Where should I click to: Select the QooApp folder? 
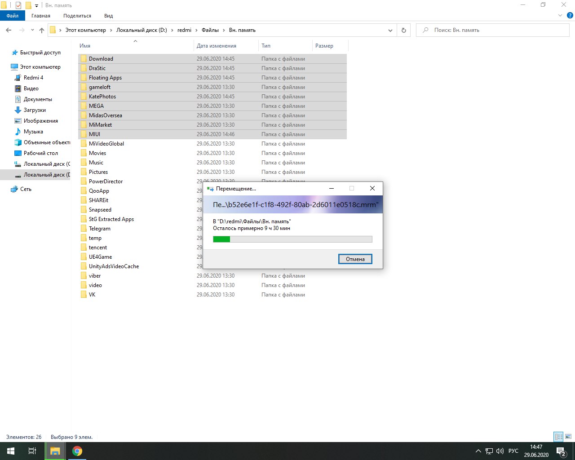99,191
